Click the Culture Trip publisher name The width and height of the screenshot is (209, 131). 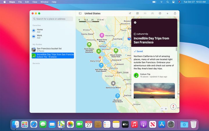pyautogui.click(x=145, y=74)
